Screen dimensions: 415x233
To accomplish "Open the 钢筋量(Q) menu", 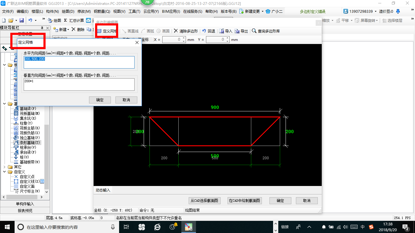I will pos(102,12).
